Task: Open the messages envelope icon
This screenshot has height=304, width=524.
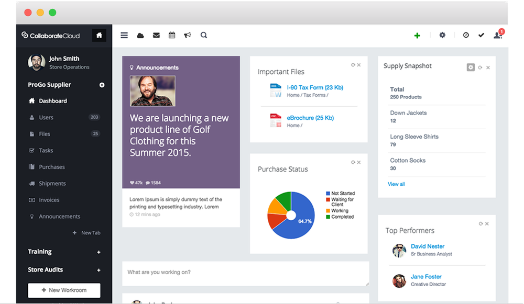Action: tap(156, 35)
